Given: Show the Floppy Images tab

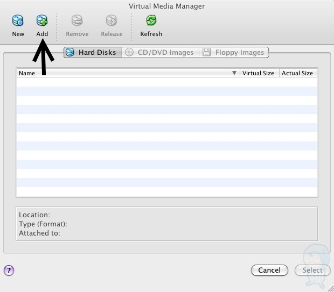Looking at the screenshot, I should point(234,52).
